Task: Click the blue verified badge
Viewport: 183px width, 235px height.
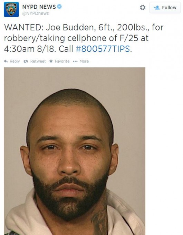Action: (x=59, y=7)
